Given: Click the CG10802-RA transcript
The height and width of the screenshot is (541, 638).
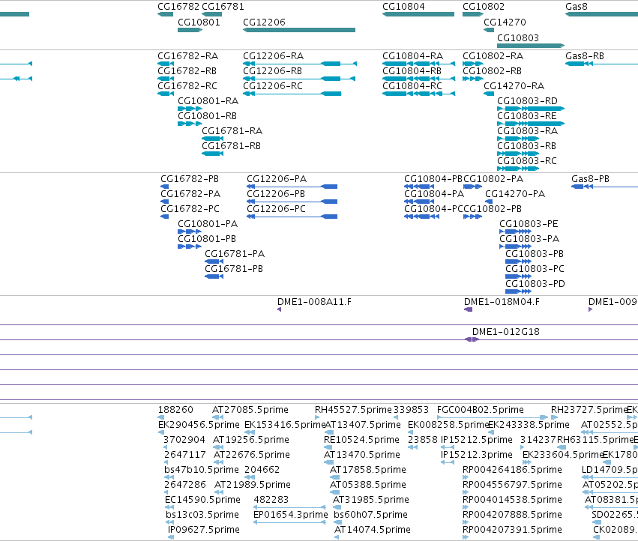Looking at the screenshot, I should (x=473, y=64).
